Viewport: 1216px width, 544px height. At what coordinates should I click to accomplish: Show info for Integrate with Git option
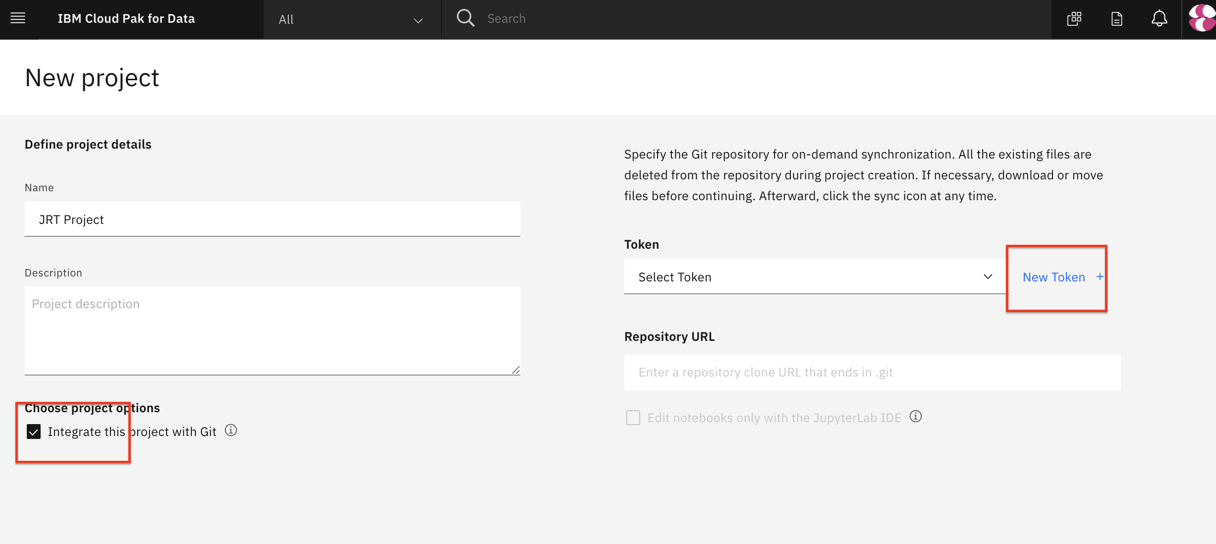(x=231, y=430)
